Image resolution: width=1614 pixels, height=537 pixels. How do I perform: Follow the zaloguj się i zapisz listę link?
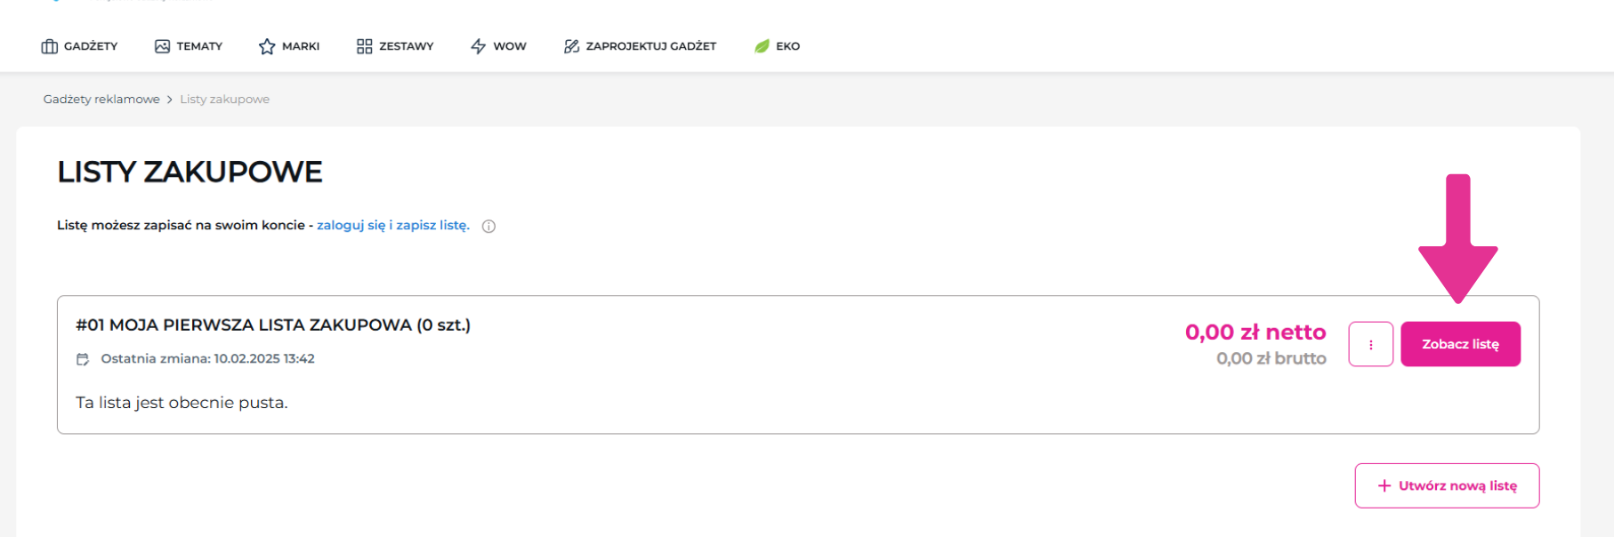pyautogui.click(x=393, y=225)
